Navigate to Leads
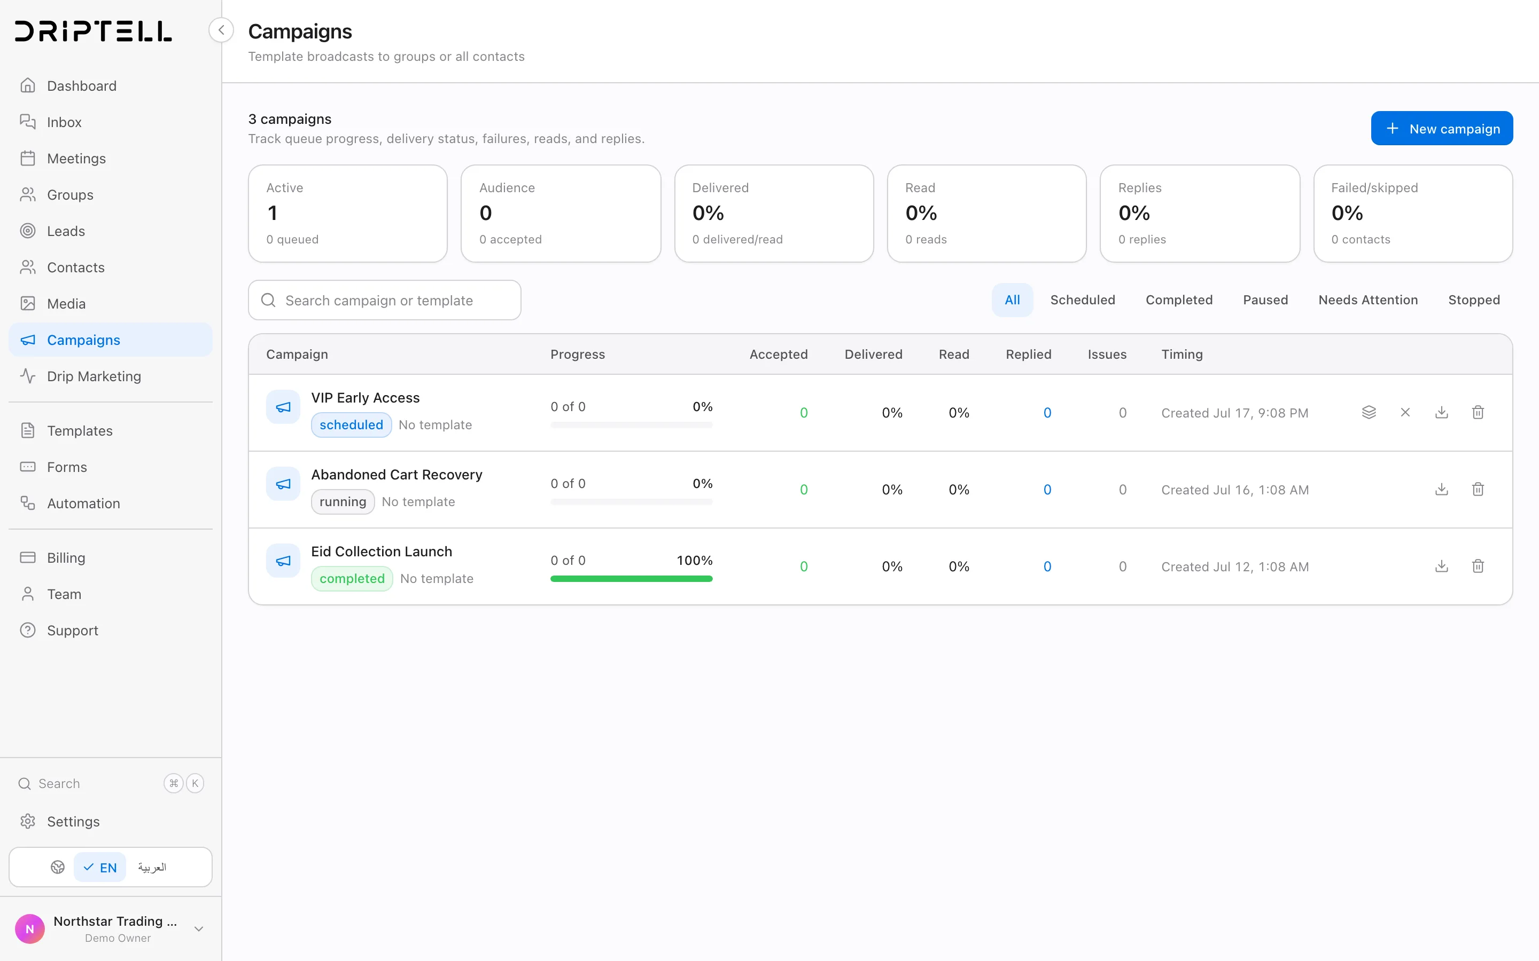 pos(111,231)
